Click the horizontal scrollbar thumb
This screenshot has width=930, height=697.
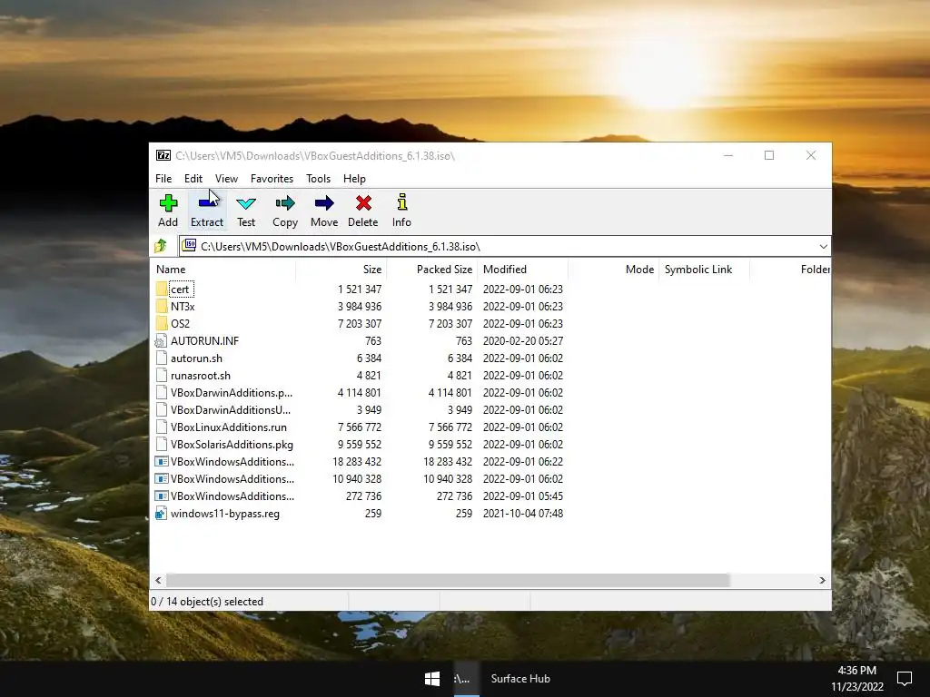(x=447, y=580)
